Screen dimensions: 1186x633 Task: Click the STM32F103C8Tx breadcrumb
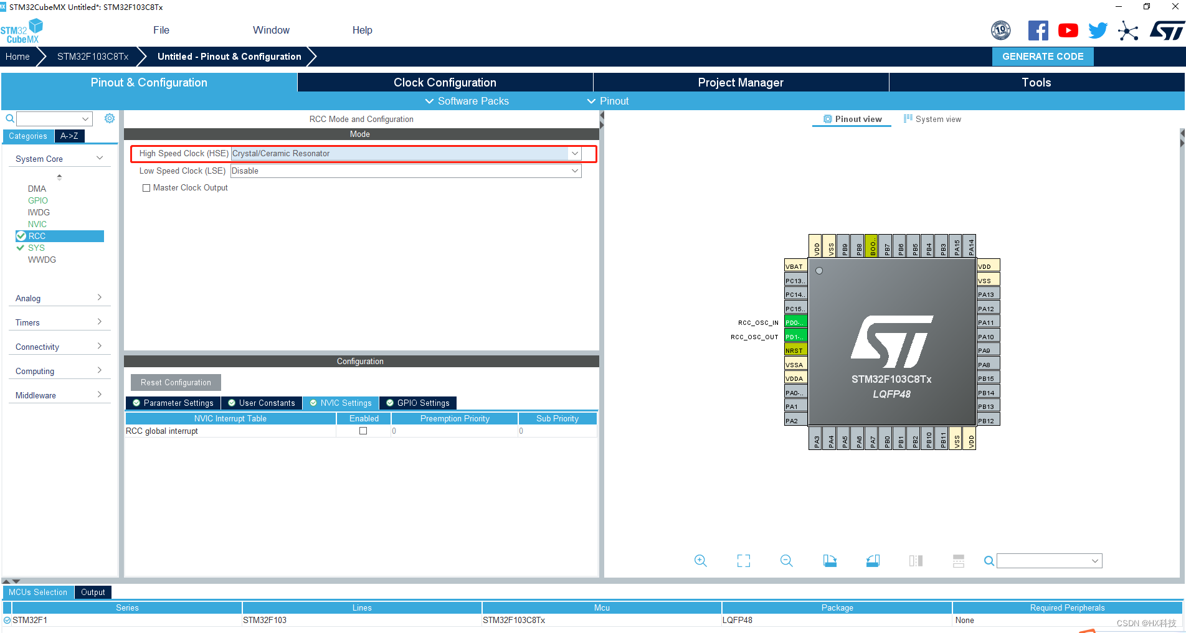point(93,56)
